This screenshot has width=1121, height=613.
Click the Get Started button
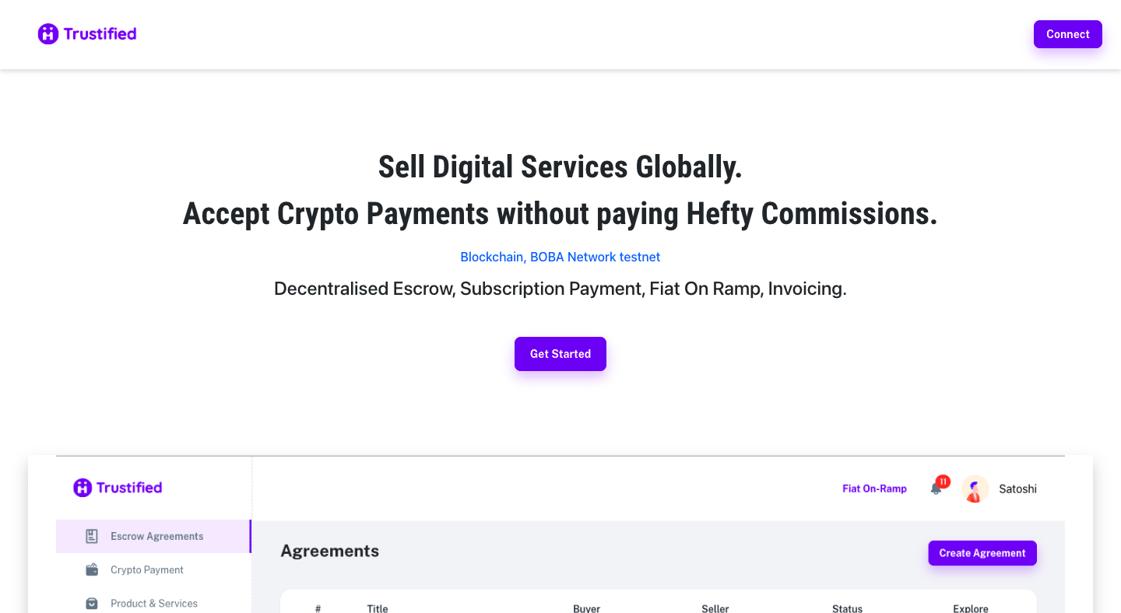(x=560, y=354)
